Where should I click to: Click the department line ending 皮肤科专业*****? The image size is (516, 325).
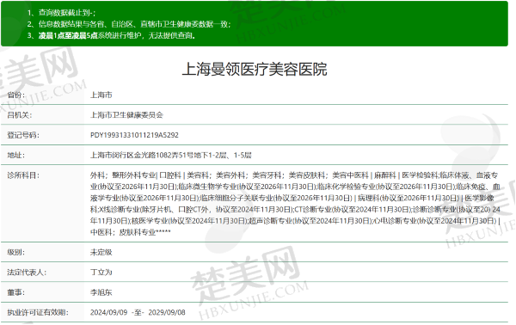(x=131, y=232)
